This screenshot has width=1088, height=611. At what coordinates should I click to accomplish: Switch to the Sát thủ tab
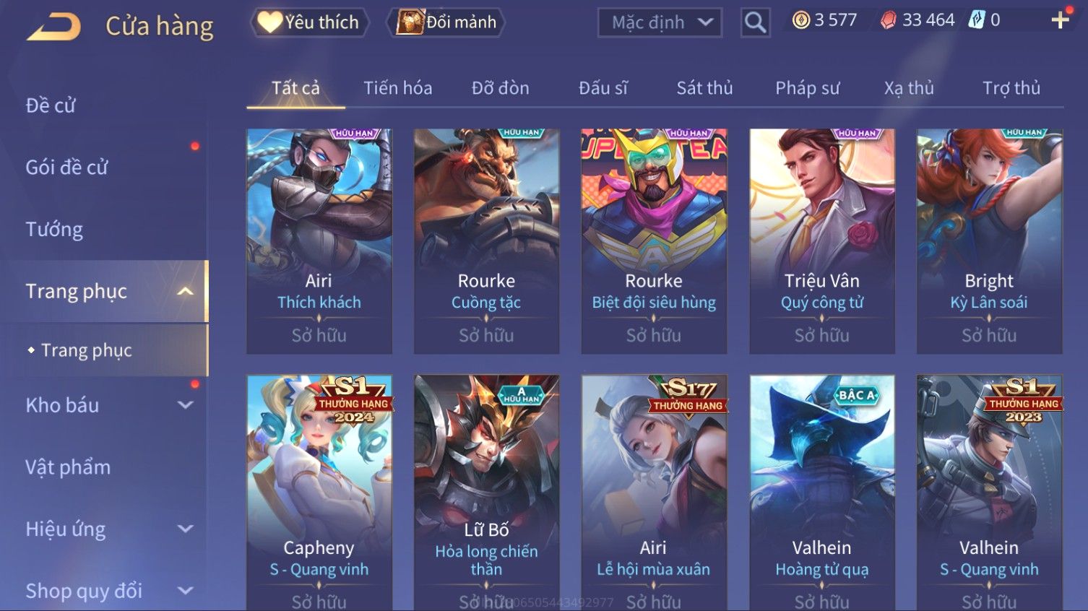(x=704, y=88)
